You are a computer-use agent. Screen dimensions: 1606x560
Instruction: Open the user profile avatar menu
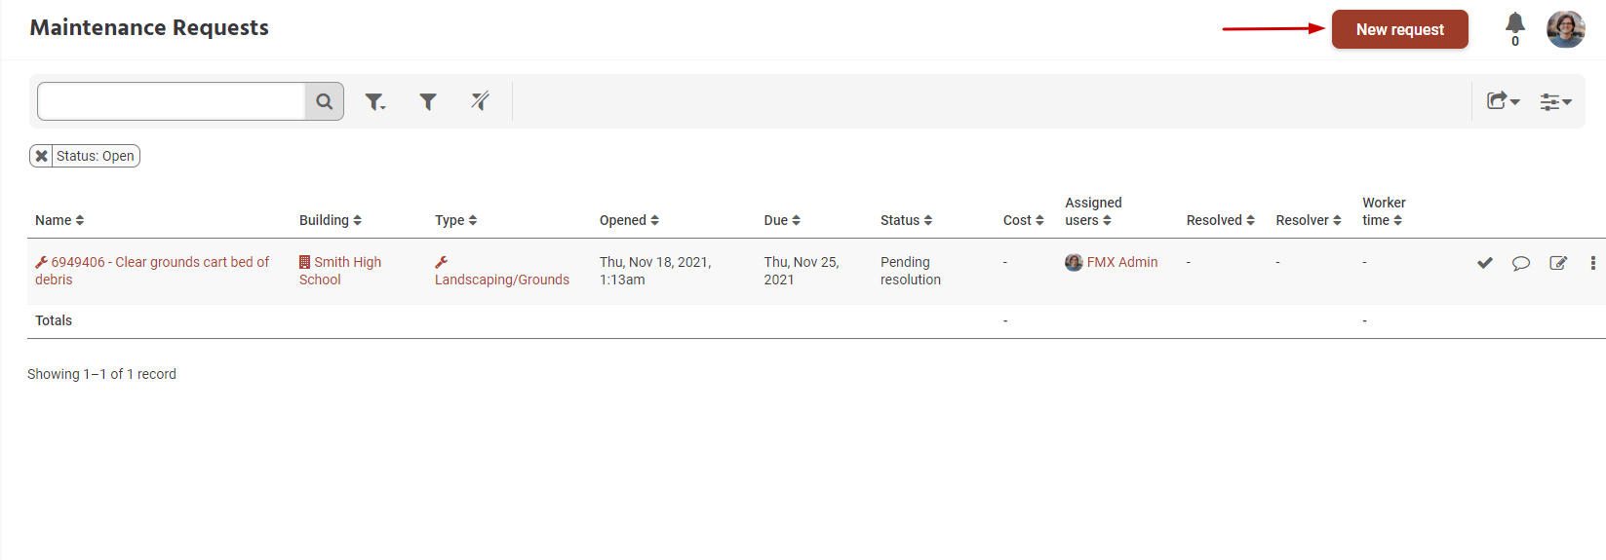point(1565,29)
